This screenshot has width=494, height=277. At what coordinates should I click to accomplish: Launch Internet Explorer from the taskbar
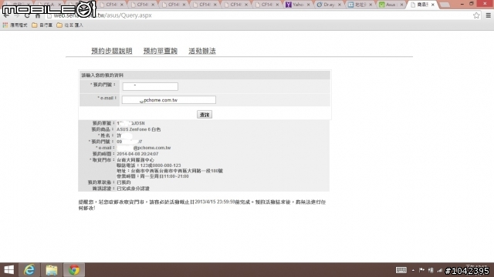point(29,270)
